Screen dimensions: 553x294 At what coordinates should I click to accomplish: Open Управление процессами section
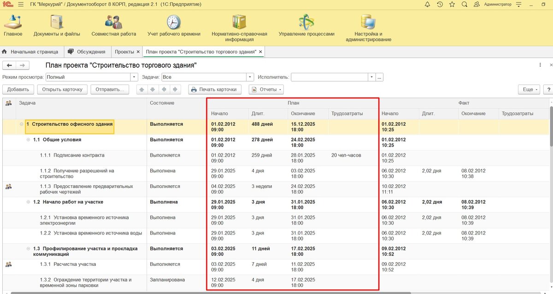click(x=306, y=26)
